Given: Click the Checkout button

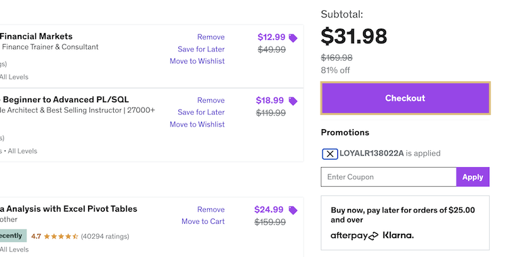Looking at the screenshot, I should (x=405, y=98).
